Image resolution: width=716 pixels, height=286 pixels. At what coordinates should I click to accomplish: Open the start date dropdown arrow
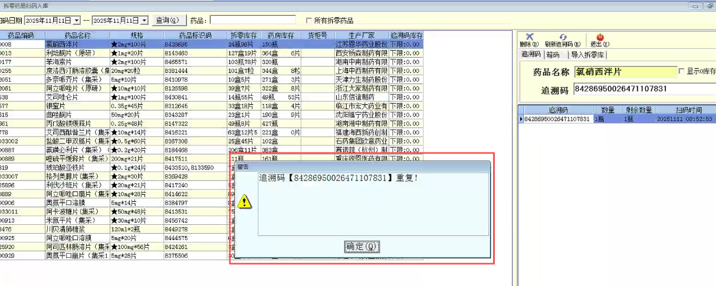point(78,21)
